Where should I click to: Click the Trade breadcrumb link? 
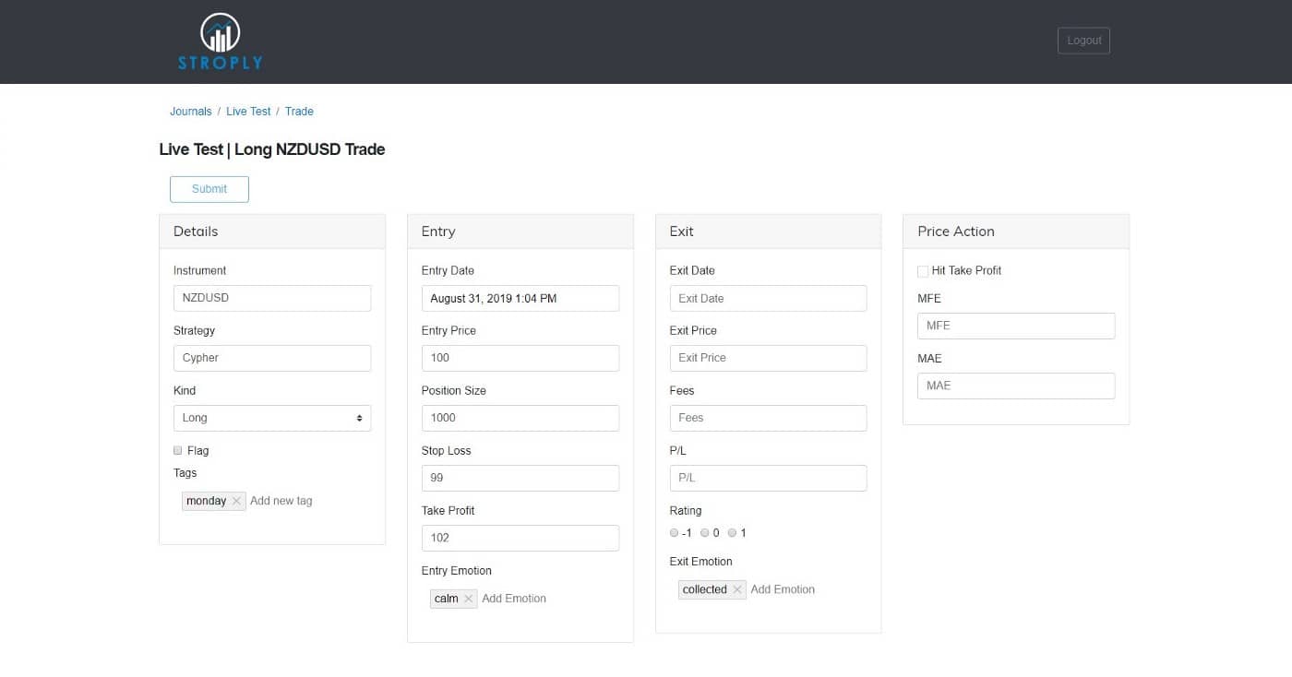[299, 112]
